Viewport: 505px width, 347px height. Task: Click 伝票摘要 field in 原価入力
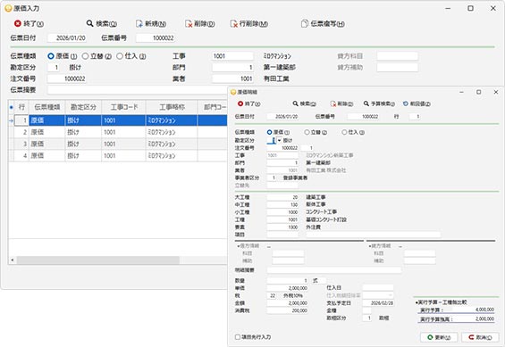coord(138,90)
